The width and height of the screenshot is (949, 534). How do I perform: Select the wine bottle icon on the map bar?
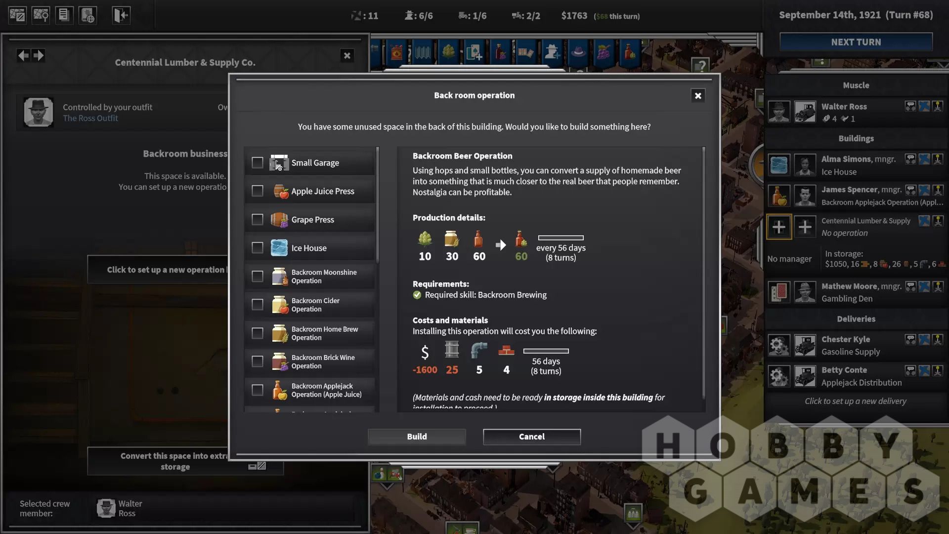click(x=500, y=51)
